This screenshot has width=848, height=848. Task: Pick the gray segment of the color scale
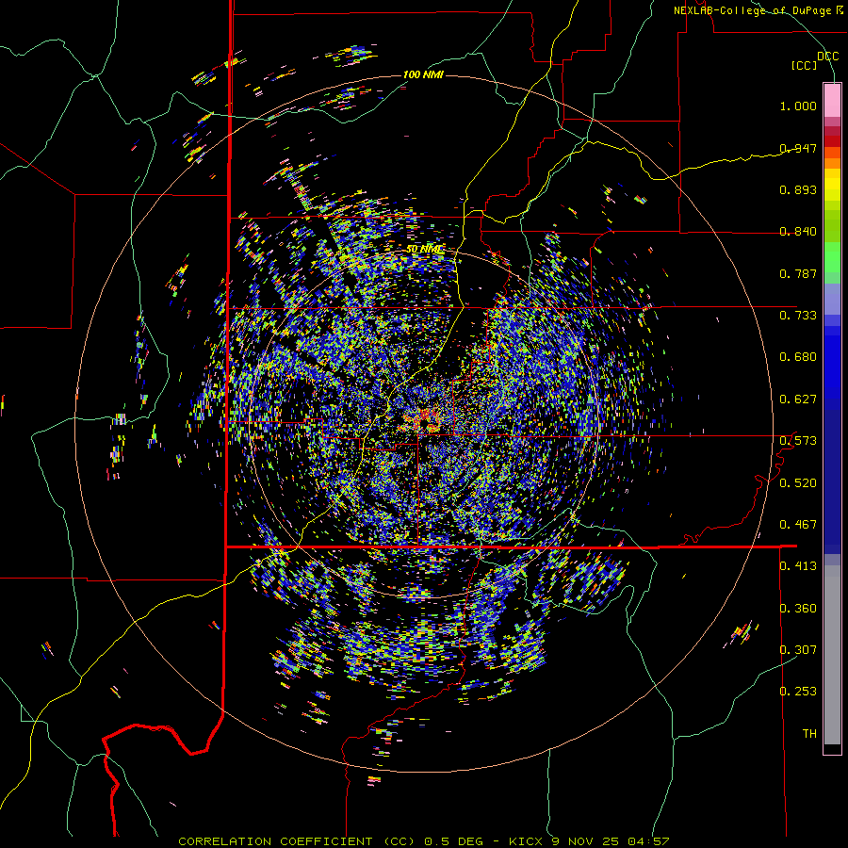pyautogui.click(x=832, y=655)
